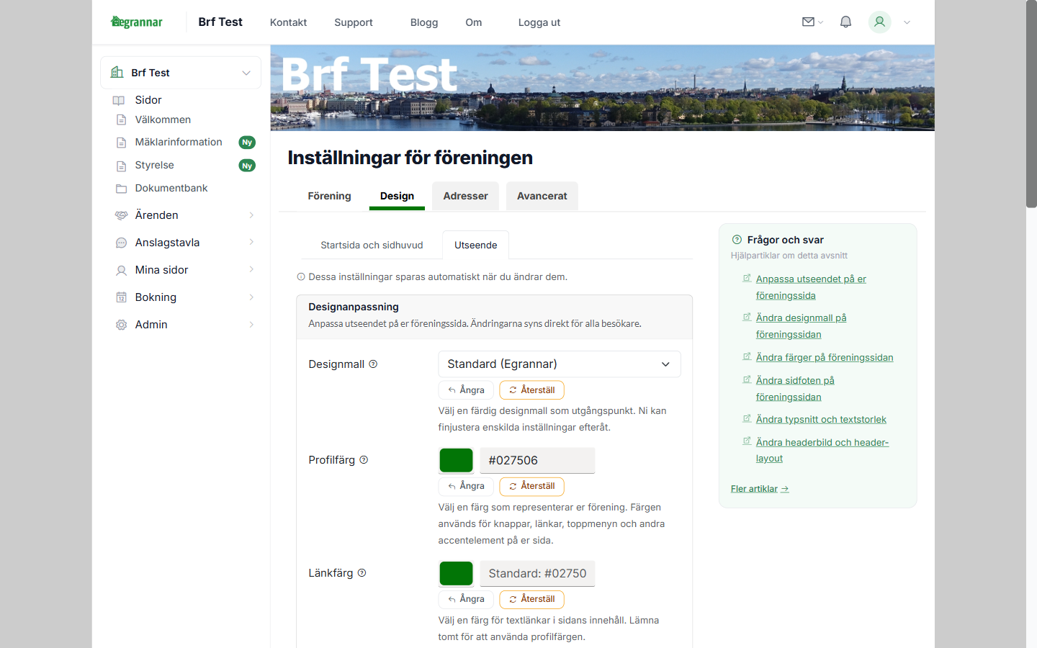Click the green user avatar icon
The height and width of the screenshot is (648, 1037).
click(x=879, y=22)
